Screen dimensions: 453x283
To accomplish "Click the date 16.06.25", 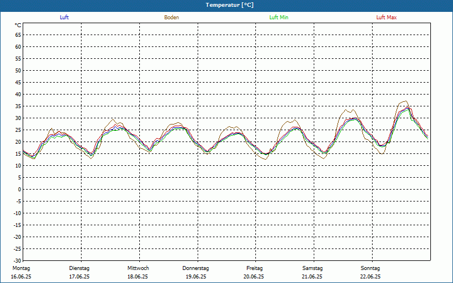I will click(21, 277).
